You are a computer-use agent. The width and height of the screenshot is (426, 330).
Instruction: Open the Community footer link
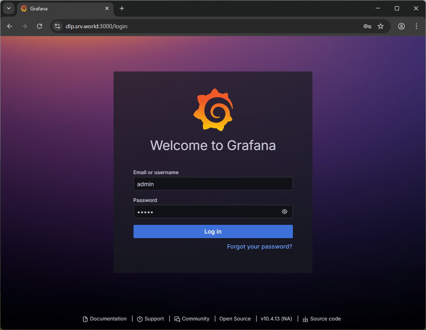tap(195, 319)
